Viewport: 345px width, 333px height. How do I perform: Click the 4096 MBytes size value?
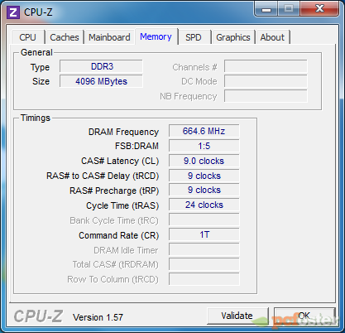(101, 81)
